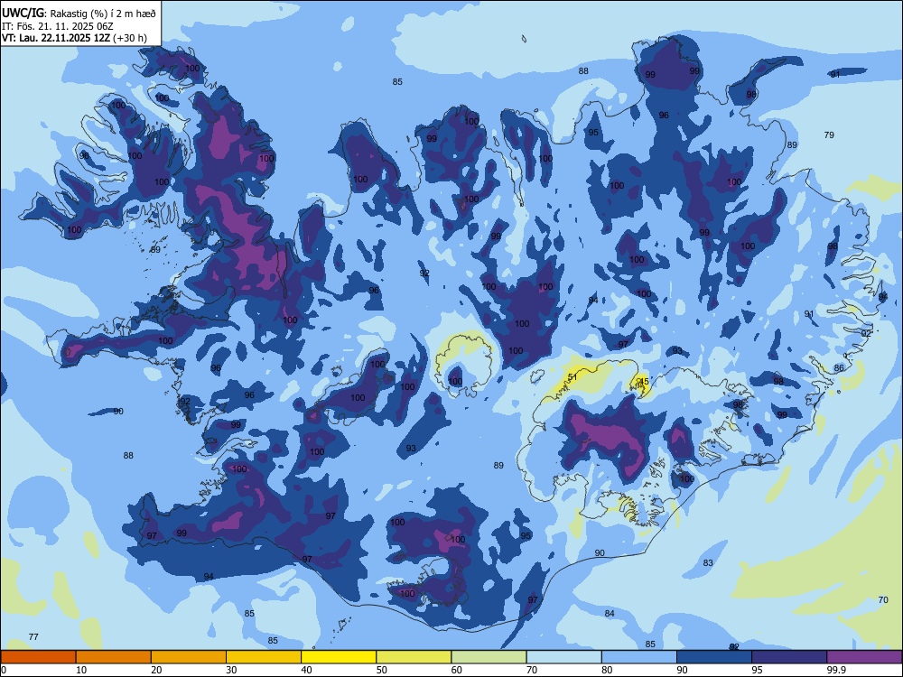The width and height of the screenshot is (903, 677).
Task: Click the '51' humidity value on the map
Action: tap(573, 377)
